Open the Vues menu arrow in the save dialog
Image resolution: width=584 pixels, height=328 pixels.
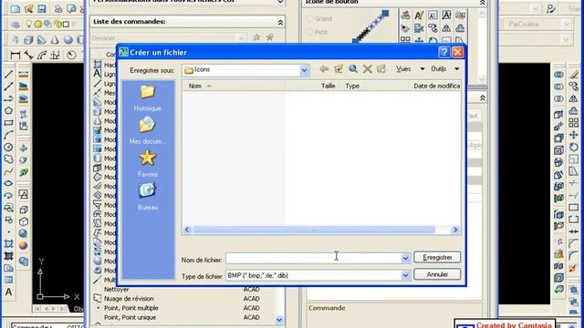422,69
